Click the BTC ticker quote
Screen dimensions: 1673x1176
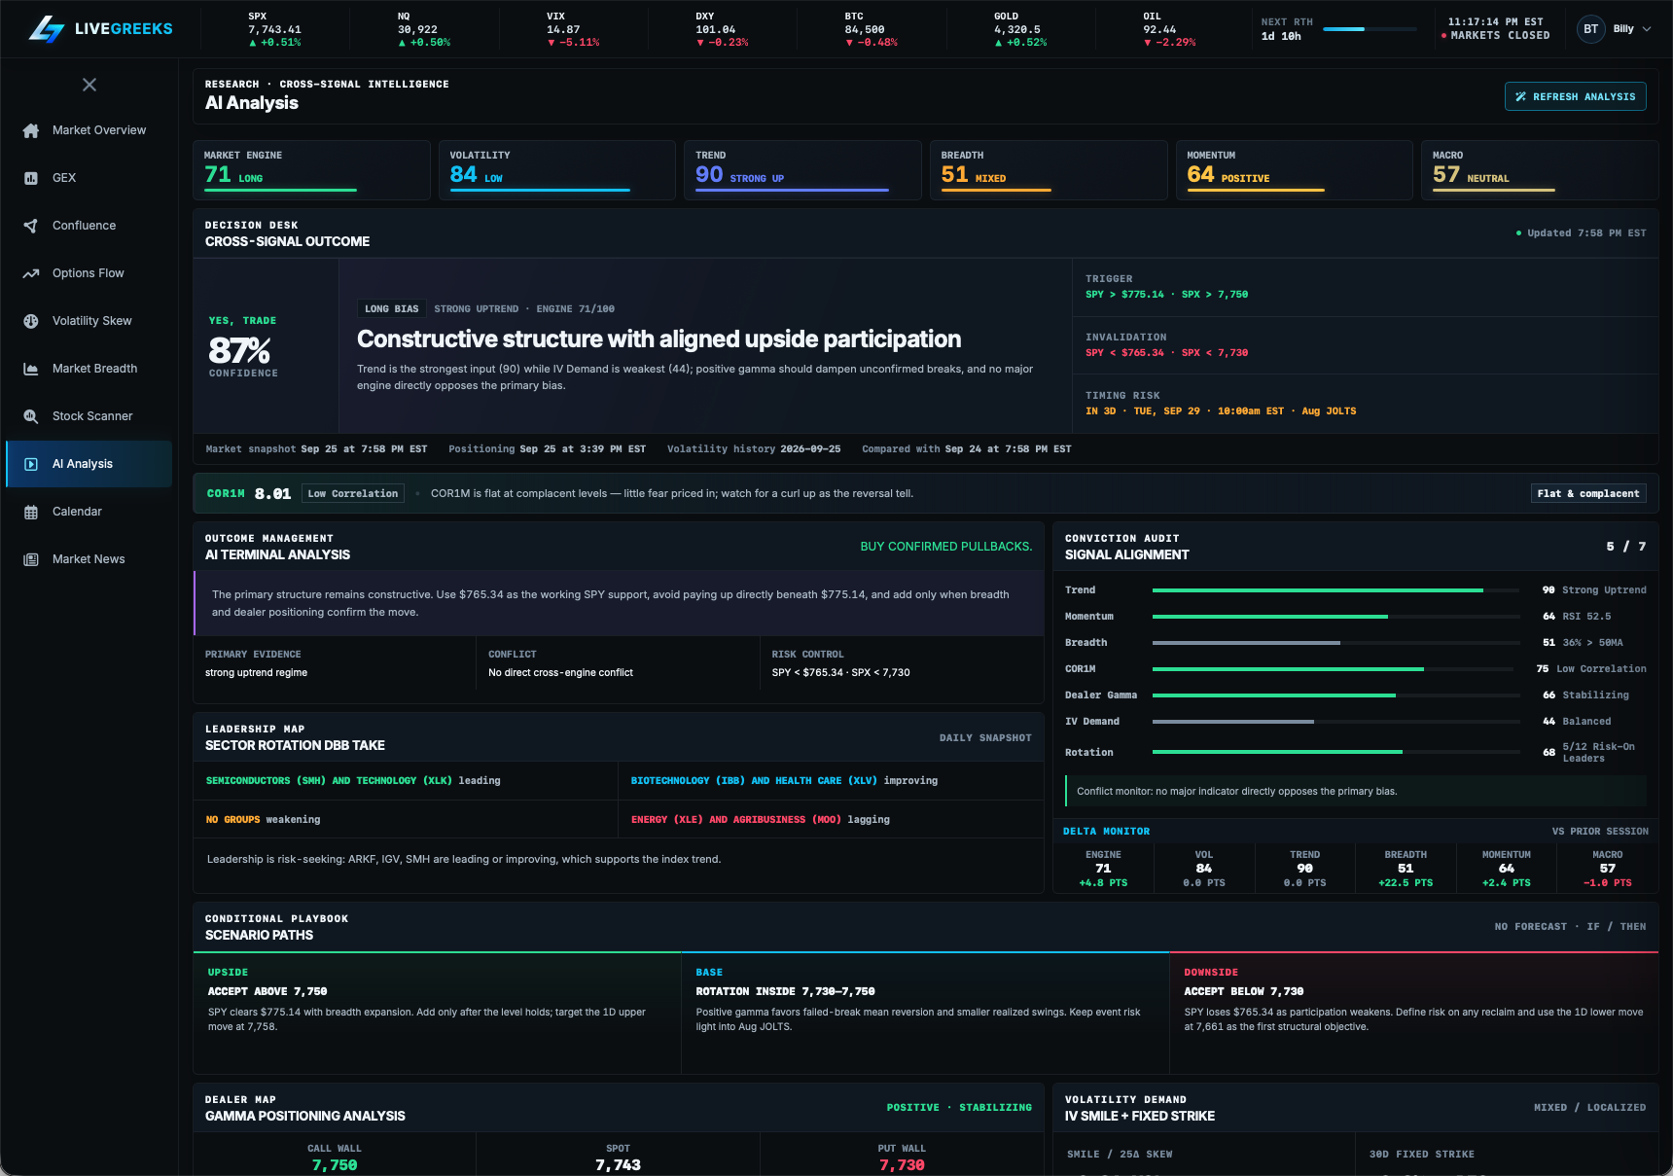coord(872,29)
